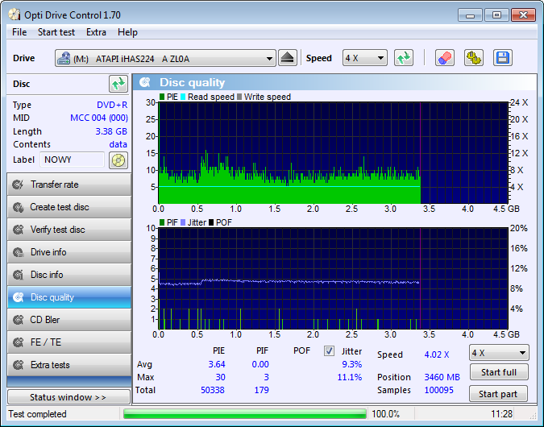The image size is (544, 427).
Task: Open CD Bler test
Action: click(x=69, y=320)
